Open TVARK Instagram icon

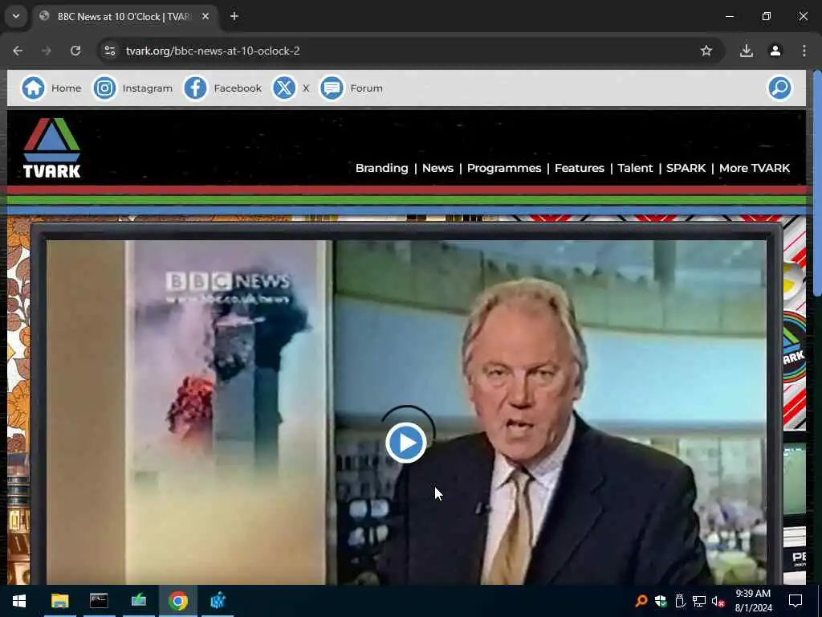pyautogui.click(x=105, y=88)
